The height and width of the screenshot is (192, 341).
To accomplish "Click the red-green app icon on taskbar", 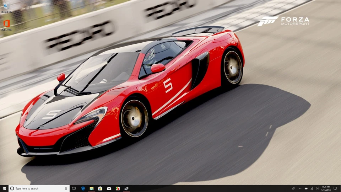I will click(x=118, y=188).
